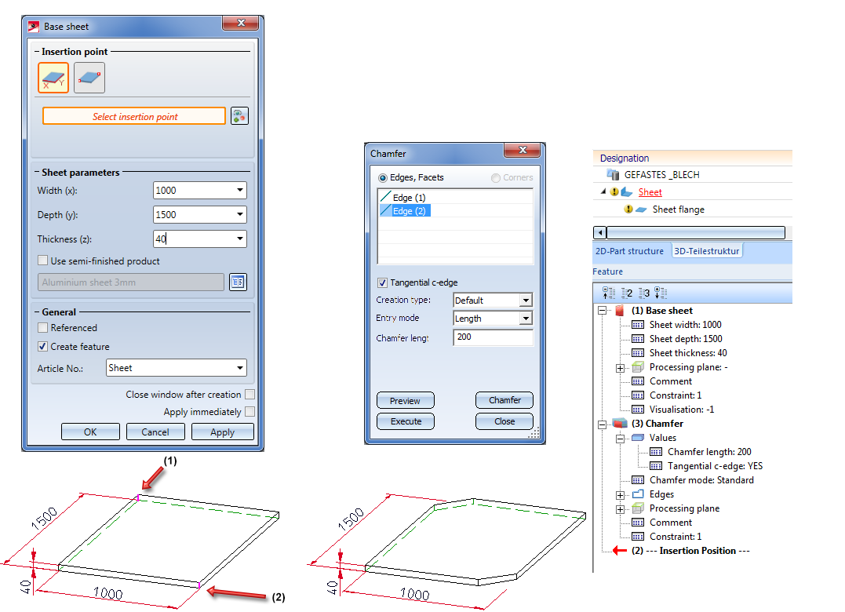Image resolution: width=845 pixels, height=612 pixels.
Task: Click the Base sheet feature icon
Action: pos(621,311)
